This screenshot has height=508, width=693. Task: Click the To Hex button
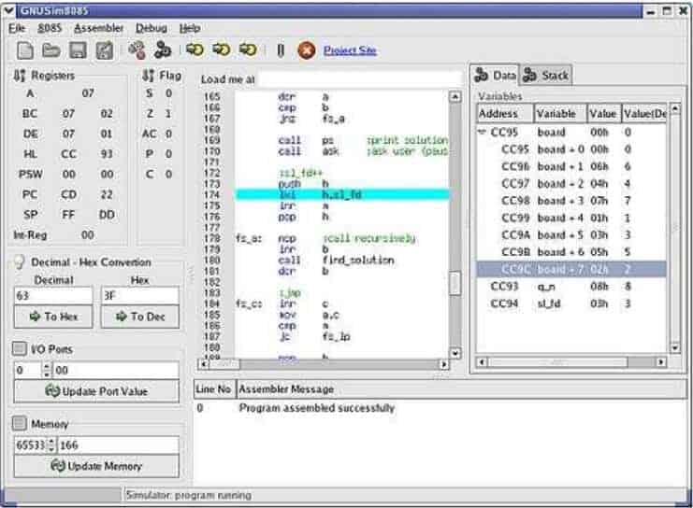[53, 317]
